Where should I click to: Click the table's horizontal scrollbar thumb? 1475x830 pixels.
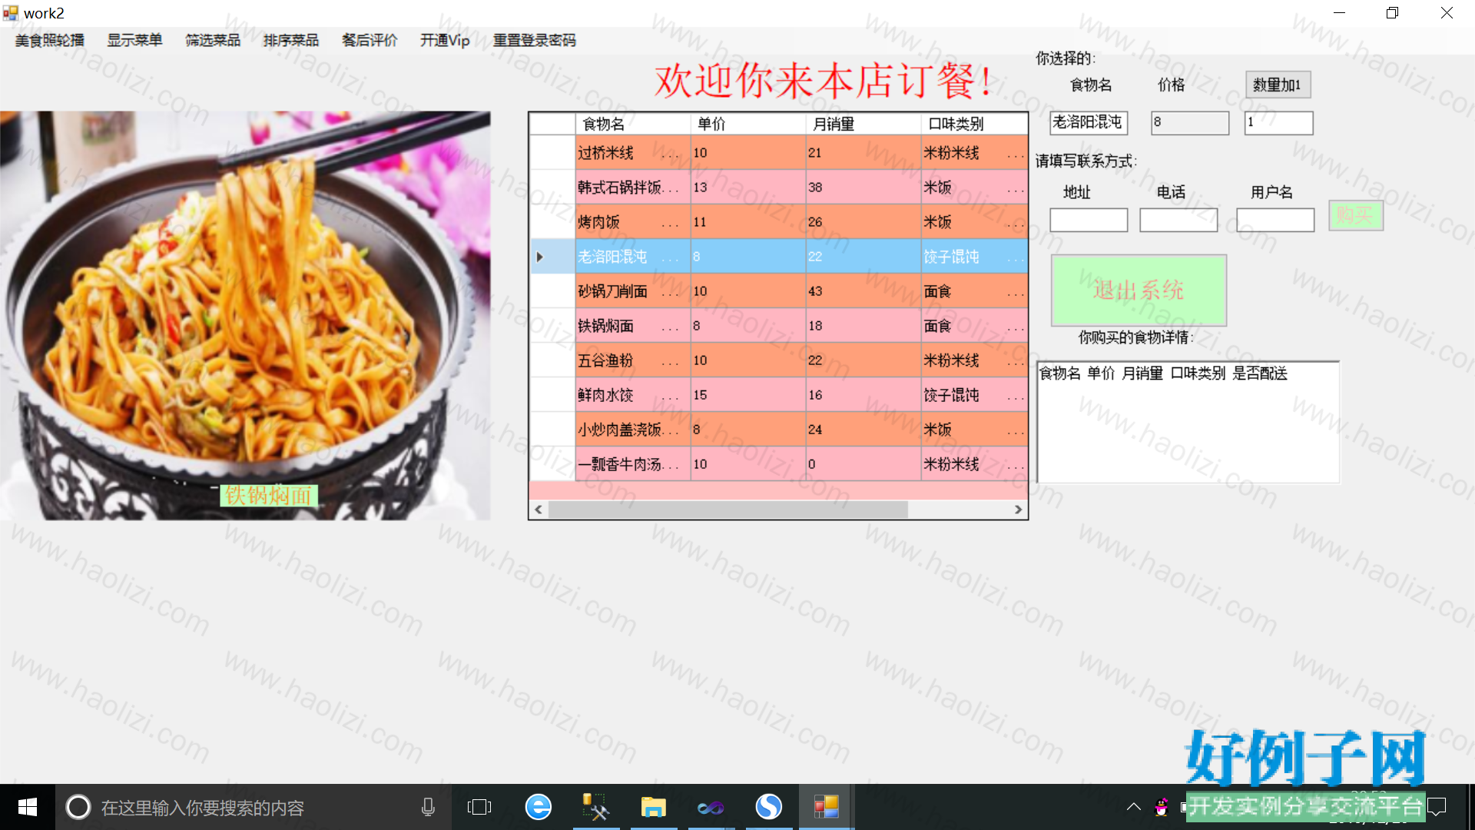coord(728,510)
